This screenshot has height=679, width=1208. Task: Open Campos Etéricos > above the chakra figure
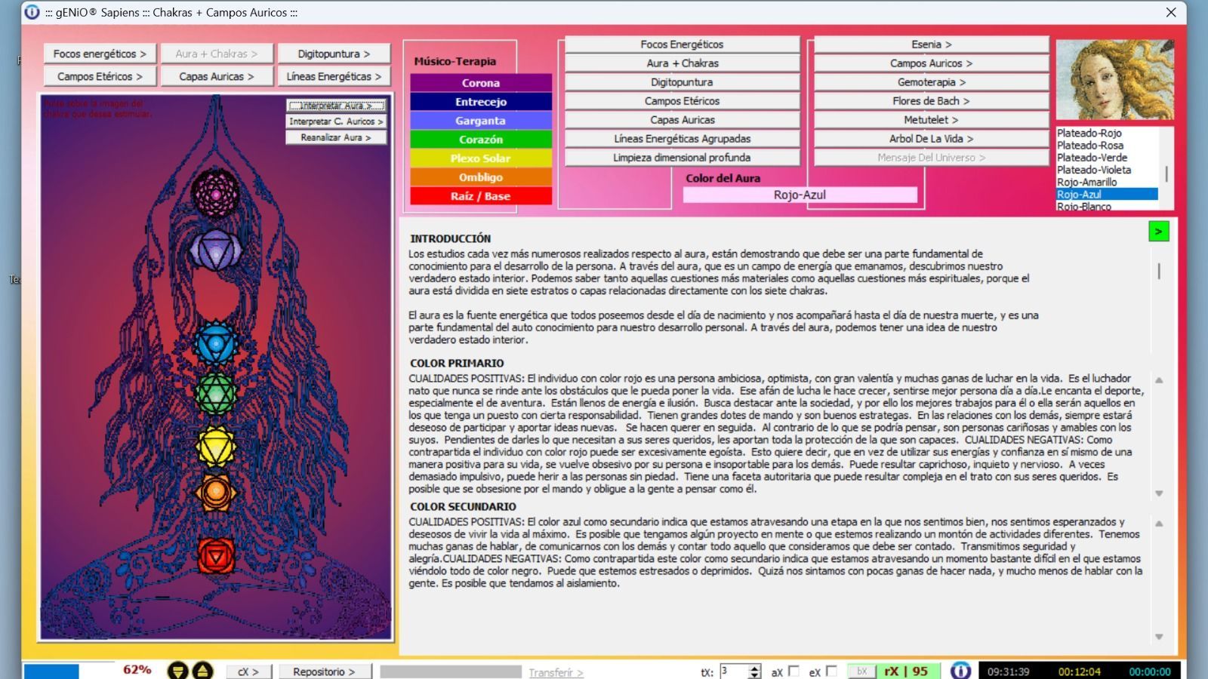(x=100, y=76)
